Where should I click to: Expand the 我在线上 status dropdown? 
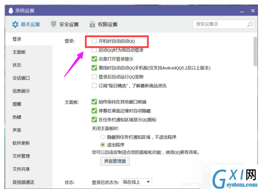click(137, 182)
